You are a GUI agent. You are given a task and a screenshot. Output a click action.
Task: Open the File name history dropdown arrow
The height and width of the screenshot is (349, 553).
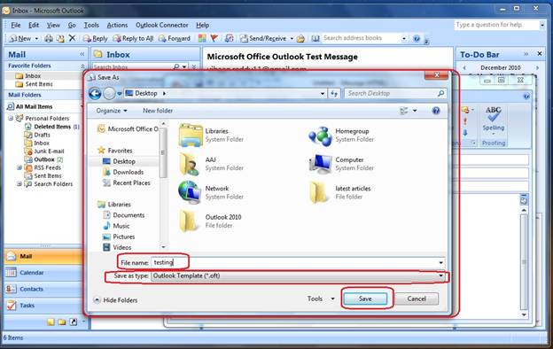click(x=440, y=262)
